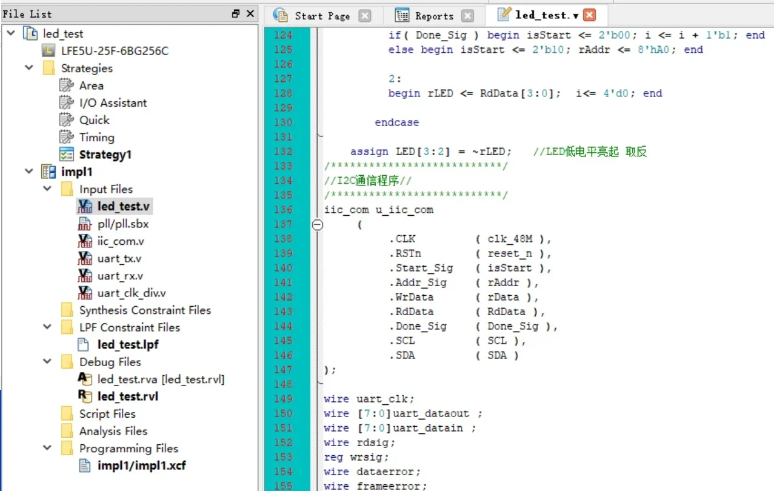Click the '.Done_Sig' port connection line

click(x=473, y=326)
